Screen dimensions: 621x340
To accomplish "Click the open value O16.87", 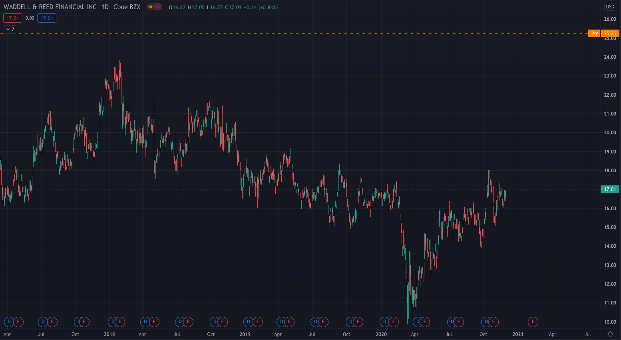I will pyautogui.click(x=177, y=7).
